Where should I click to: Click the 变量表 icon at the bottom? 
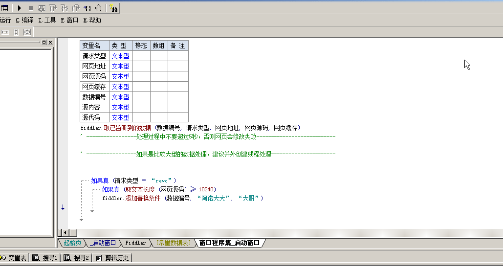coord(2,258)
